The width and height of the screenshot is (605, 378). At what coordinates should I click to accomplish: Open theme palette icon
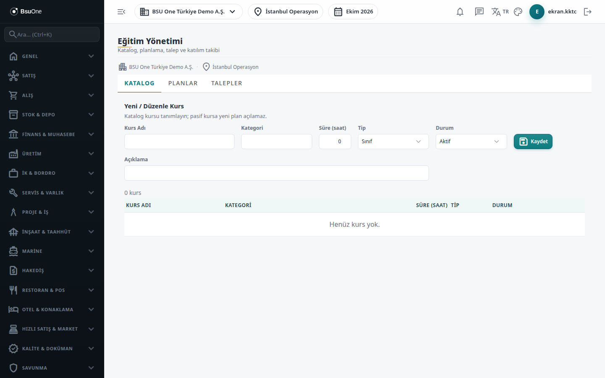(518, 12)
